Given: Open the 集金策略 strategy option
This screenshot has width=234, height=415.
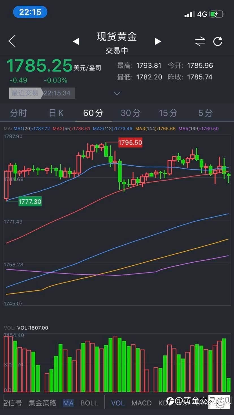Looking at the screenshot, I should (x=42, y=403).
